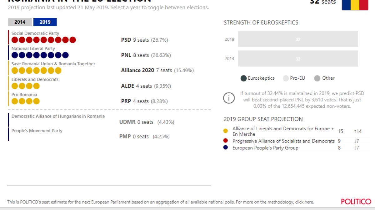Select the 2019 Euroskeptics strength bar
375x210 pixels.
pos(298,39)
